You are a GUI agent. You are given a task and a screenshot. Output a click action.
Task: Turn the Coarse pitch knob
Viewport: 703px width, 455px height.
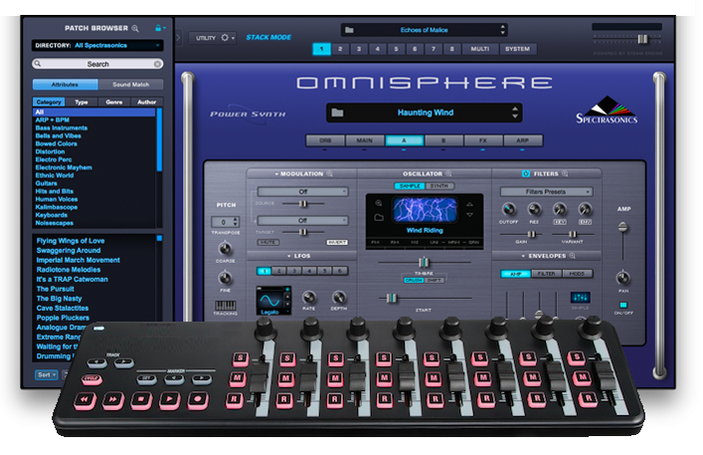[225, 248]
